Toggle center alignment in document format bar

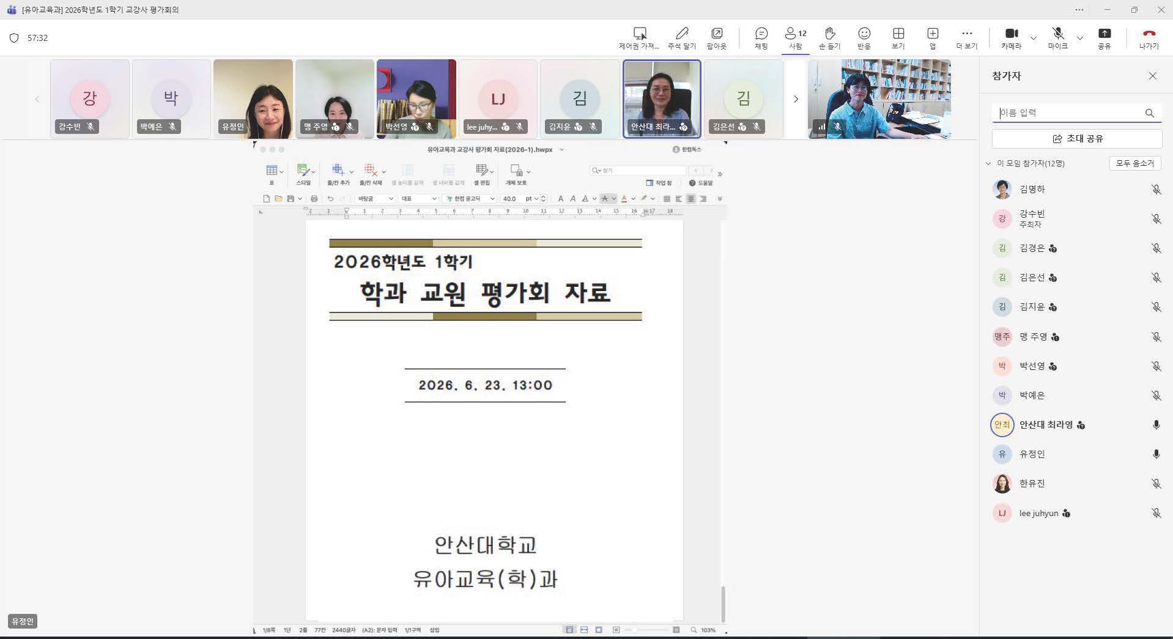tap(690, 199)
